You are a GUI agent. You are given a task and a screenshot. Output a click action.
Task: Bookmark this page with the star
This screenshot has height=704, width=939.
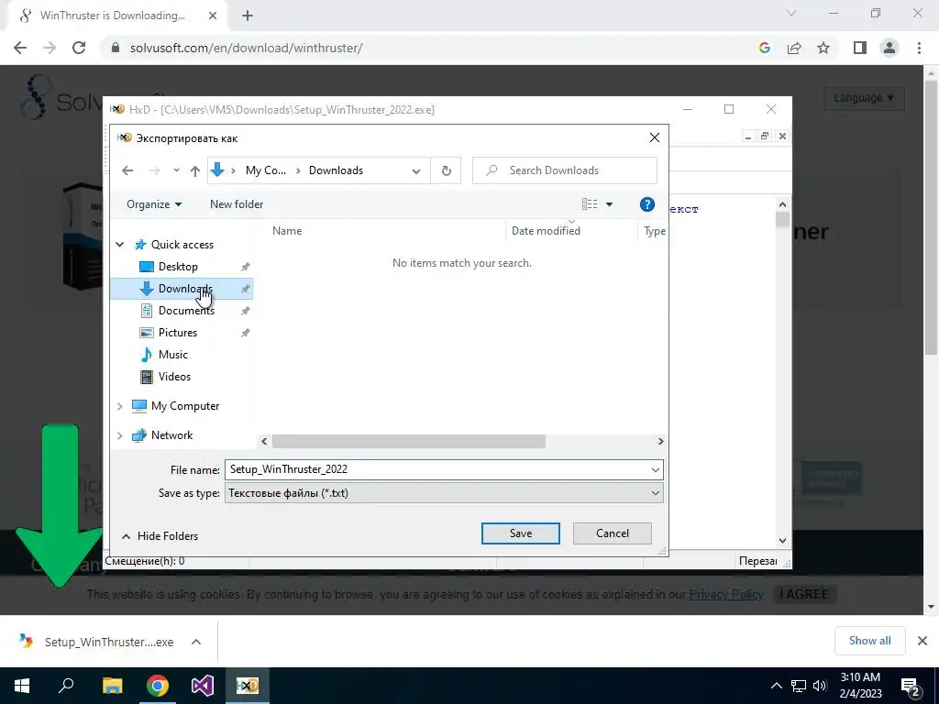click(823, 48)
